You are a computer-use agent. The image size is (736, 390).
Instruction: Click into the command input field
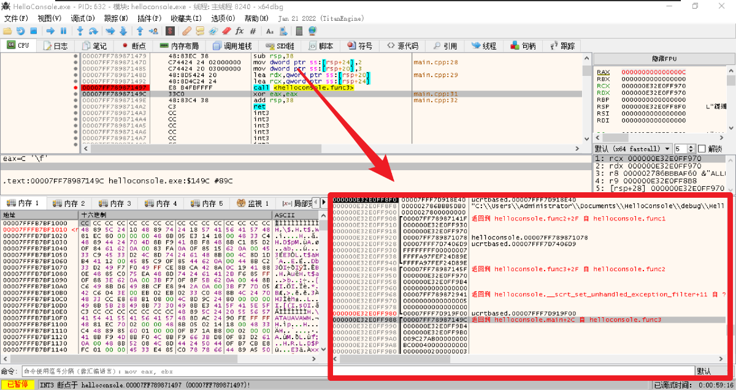357,371
